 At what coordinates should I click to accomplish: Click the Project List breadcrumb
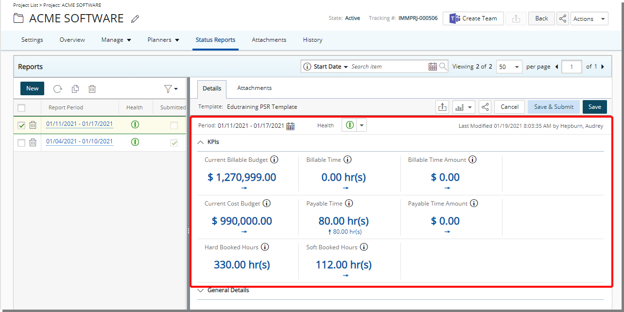pos(25,5)
